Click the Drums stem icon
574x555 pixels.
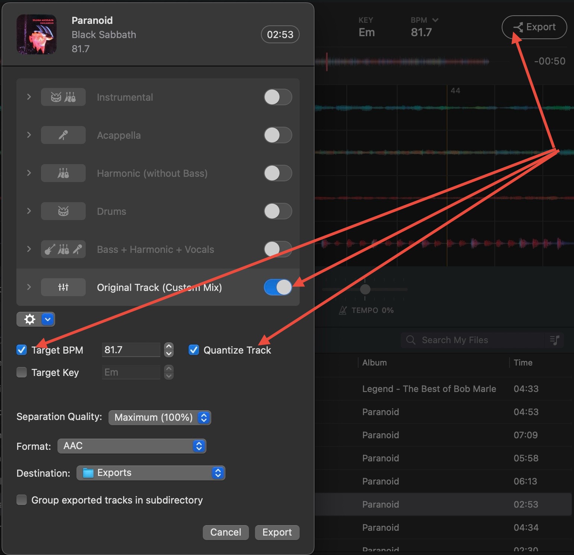(63, 211)
